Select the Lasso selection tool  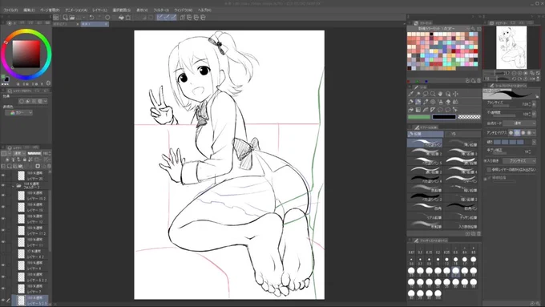click(426, 94)
